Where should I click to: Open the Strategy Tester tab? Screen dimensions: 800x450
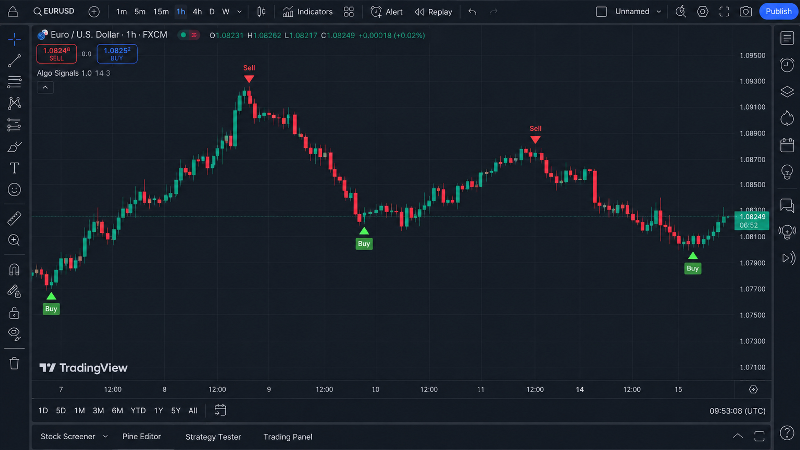[x=213, y=437]
